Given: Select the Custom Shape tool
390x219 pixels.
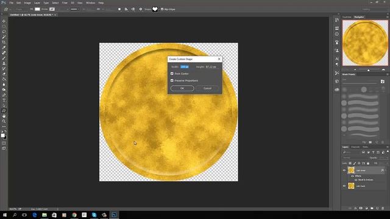Looking at the screenshot, I should (4, 111).
